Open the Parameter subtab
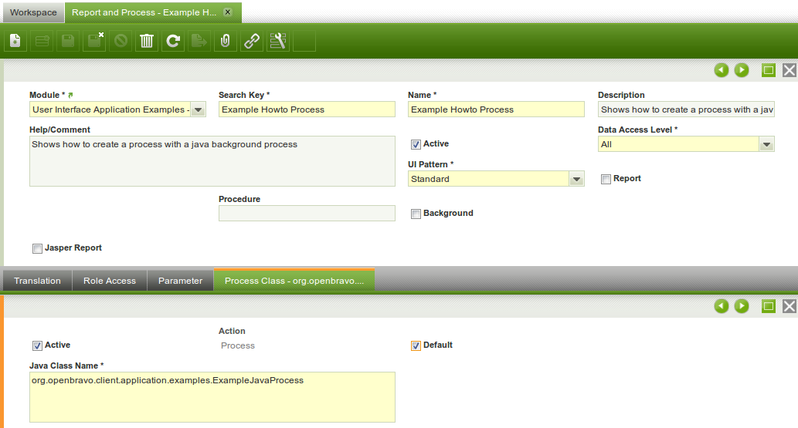 coord(180,281)
